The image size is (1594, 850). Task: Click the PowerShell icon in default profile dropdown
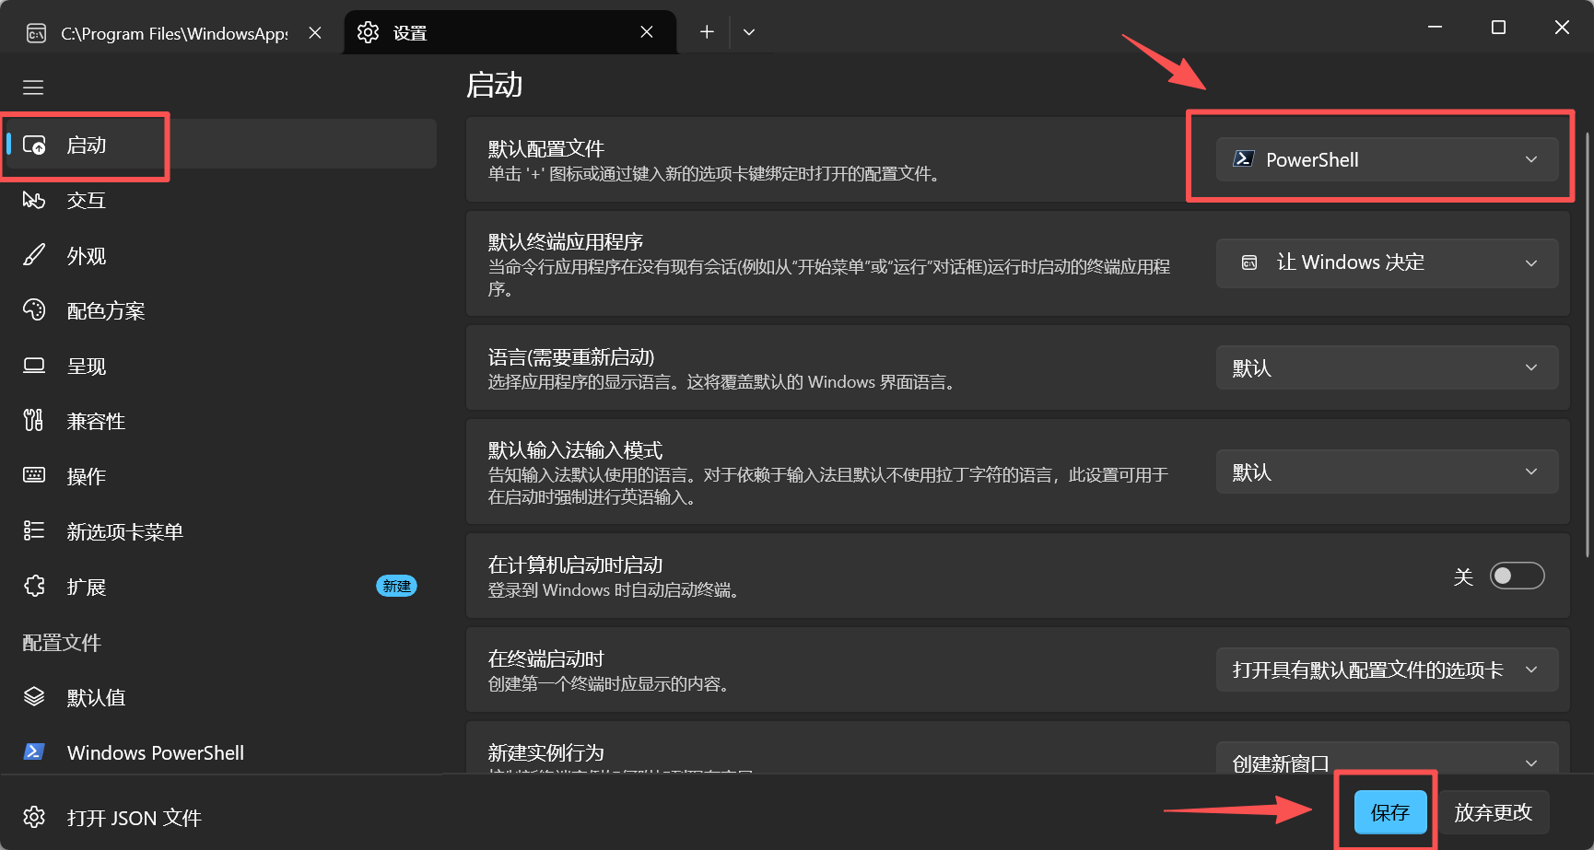point(1243,158)
